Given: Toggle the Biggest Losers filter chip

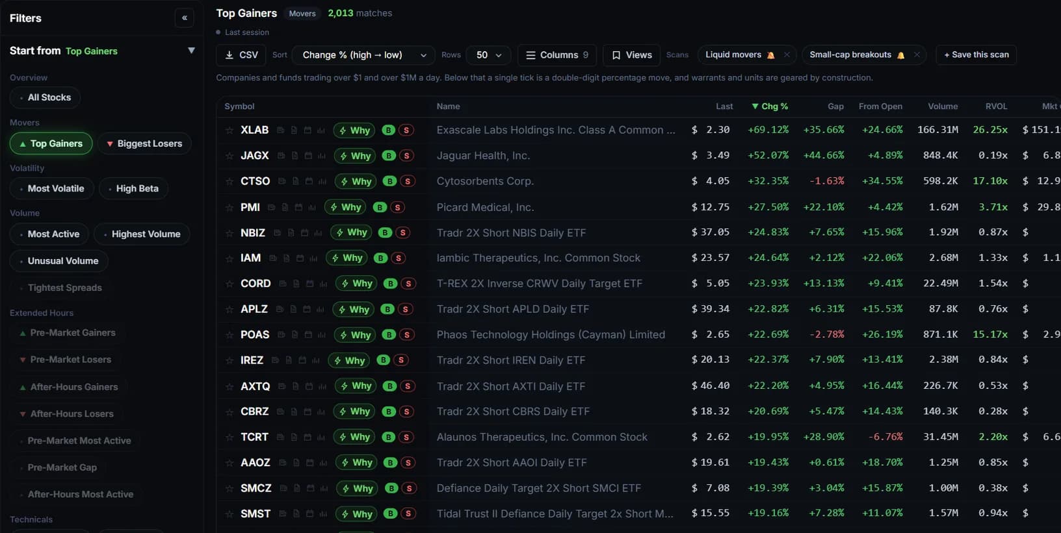Looking at the screenshot, I should coord(144,143).
